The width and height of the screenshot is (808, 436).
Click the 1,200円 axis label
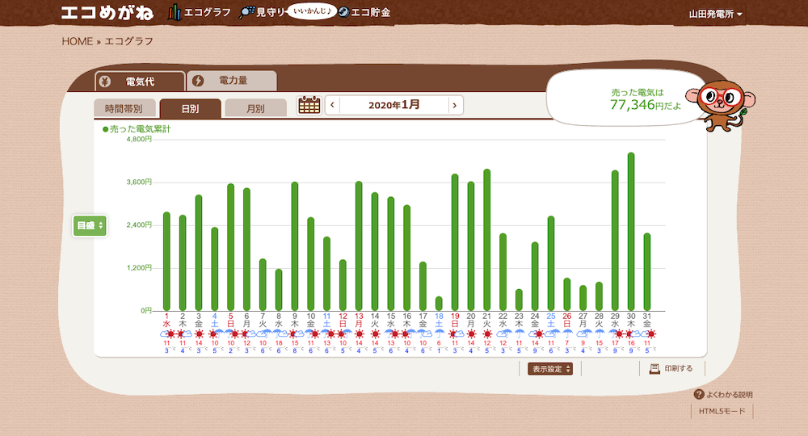point(139,268)
